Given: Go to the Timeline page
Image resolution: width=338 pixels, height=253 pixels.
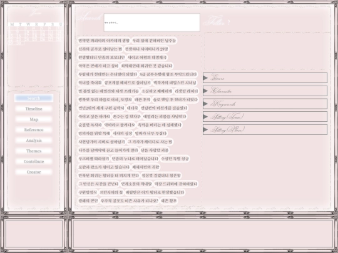Looking at the screenshot, I should pyautogui.click(x=34, y=109).
